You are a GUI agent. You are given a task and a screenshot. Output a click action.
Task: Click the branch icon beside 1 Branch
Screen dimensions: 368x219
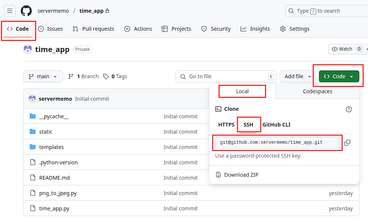coord(71,76)
